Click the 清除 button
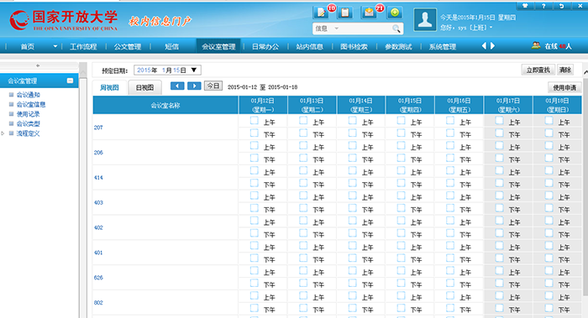The height and width of the screenshot is (318, 588). [x=565, y=70]
